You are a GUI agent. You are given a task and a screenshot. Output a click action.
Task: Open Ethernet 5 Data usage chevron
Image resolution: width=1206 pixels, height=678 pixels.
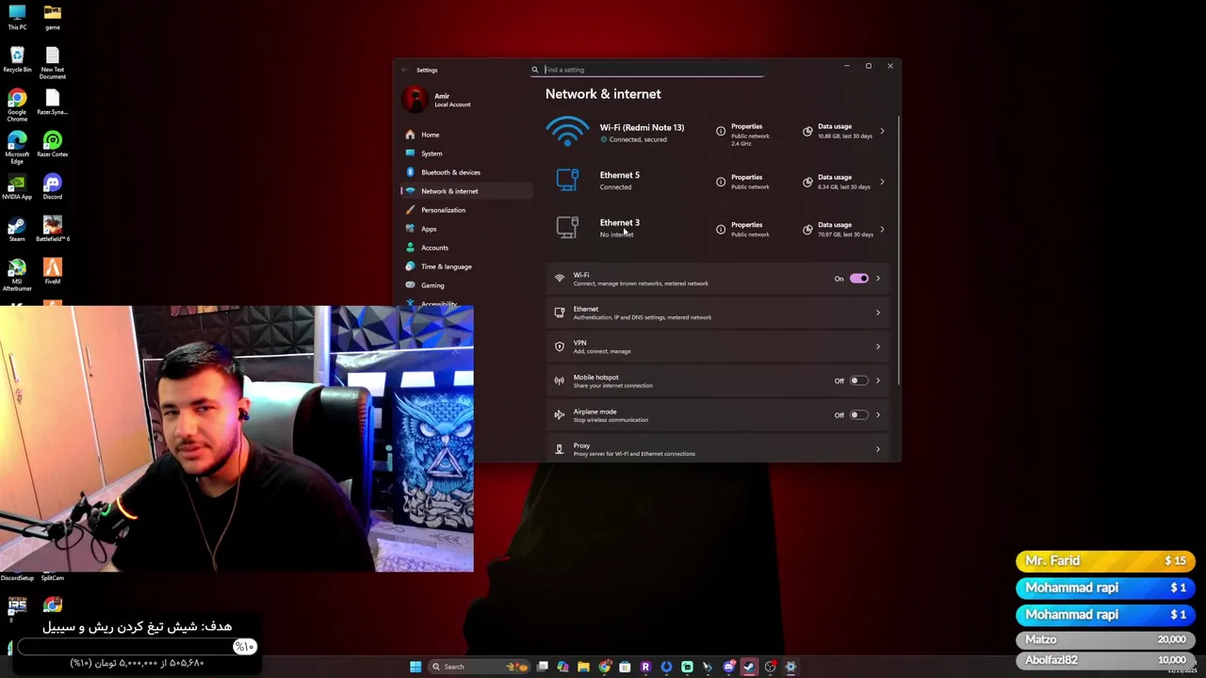coord(882,182)
